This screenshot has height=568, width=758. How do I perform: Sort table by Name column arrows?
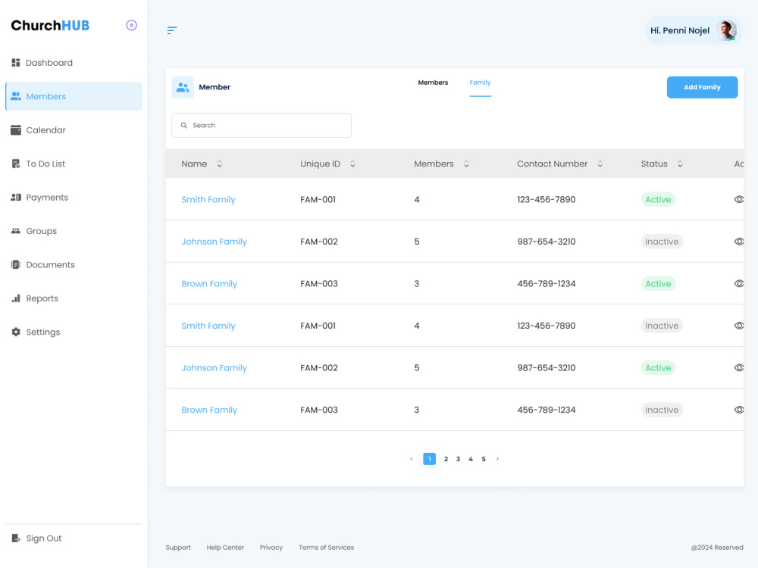220,164
